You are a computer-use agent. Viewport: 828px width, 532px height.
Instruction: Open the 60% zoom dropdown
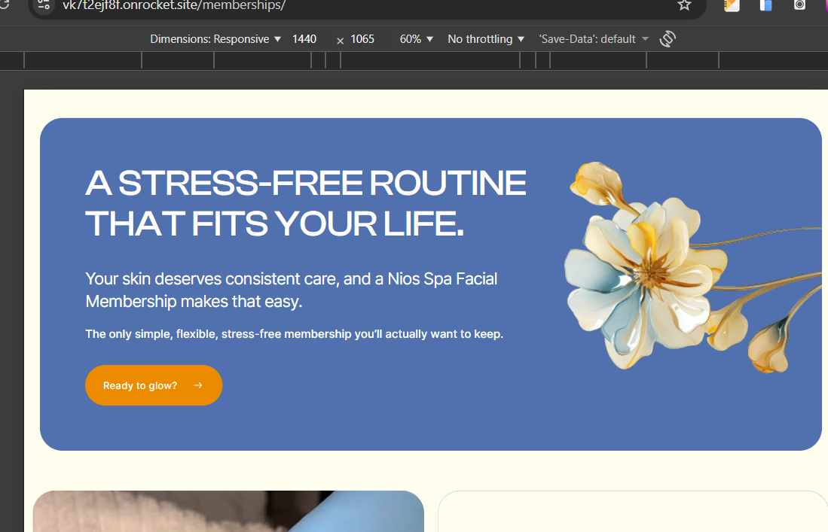[x=416, y=39]
